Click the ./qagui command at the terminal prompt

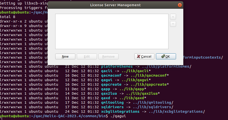click(x=118, y=116)
